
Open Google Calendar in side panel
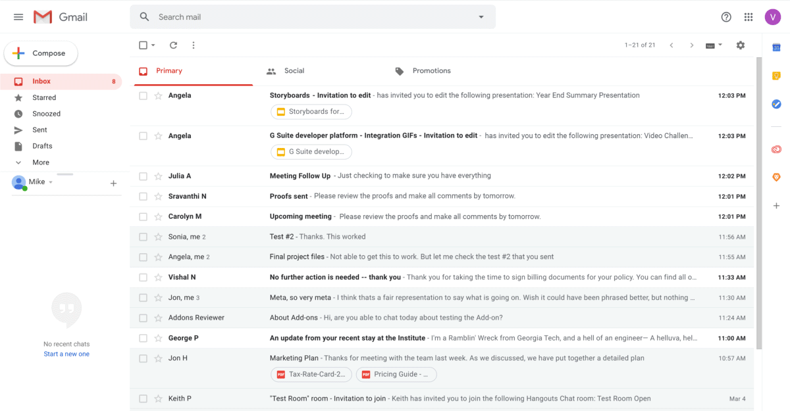coord(776,47)
